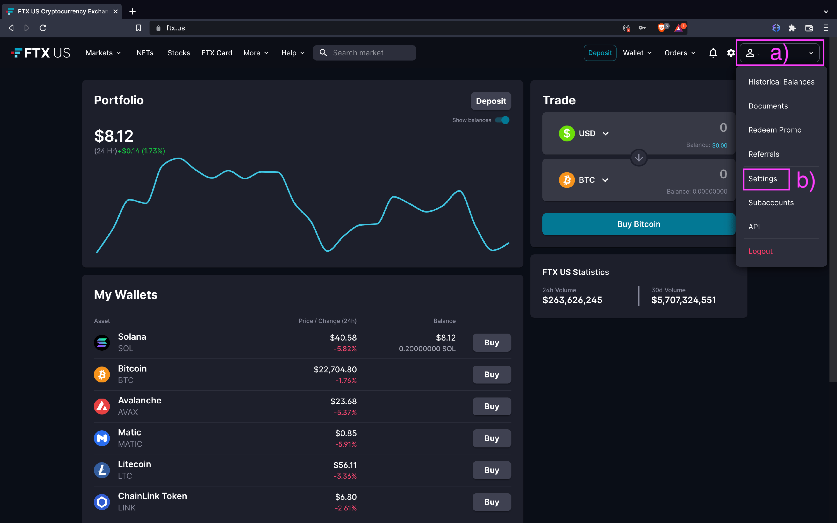The width and height of the screenshot is (837, 523).
Task: Expand the Orders dropdown
Action: [680, 53]
